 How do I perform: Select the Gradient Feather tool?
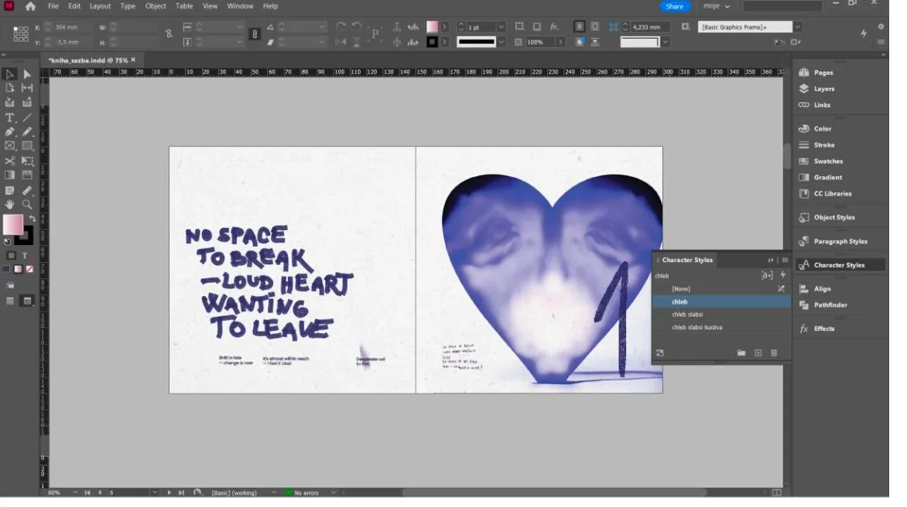coord(27,175)
